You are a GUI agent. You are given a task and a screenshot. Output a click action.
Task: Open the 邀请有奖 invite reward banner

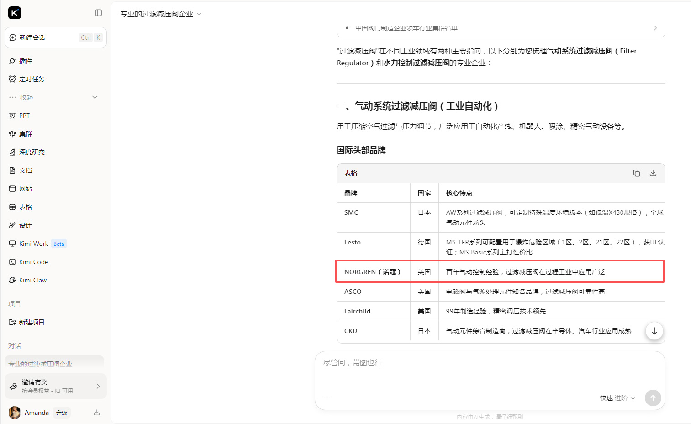click(x=56, y=386)
